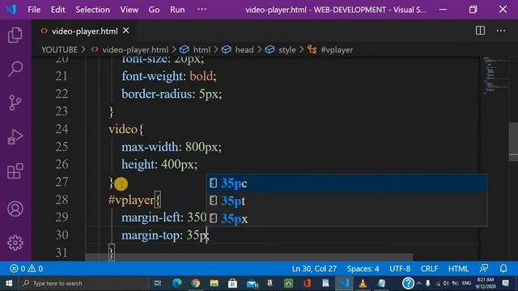Viewport: 518px width, 291px height.
Task: Open the blue help icon in taskbar
Action: point(408,283)
